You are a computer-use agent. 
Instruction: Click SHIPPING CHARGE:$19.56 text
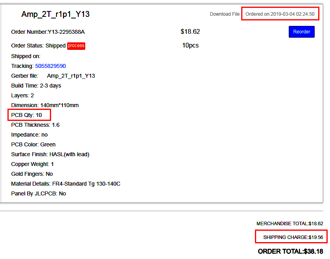pos(293,237)
